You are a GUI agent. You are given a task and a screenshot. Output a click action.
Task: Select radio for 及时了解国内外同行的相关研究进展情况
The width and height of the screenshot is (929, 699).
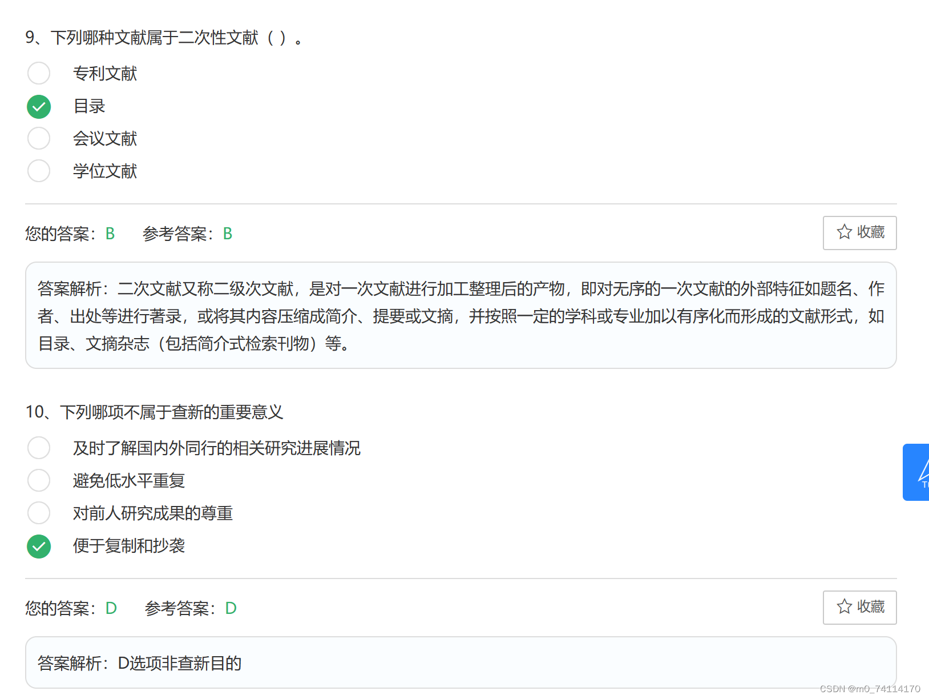click(x=39, y=448)
